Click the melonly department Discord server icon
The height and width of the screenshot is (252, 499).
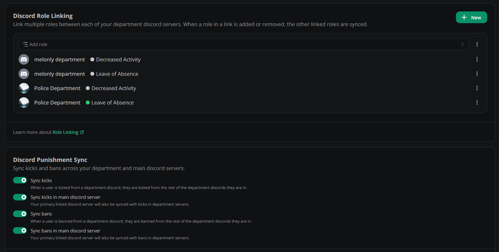23,59
